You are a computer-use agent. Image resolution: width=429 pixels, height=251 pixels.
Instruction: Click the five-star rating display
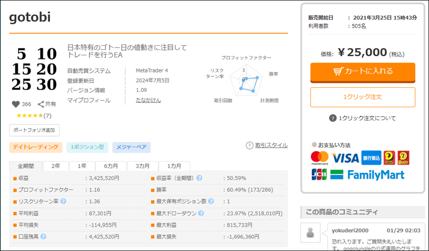tap(34, 116)
